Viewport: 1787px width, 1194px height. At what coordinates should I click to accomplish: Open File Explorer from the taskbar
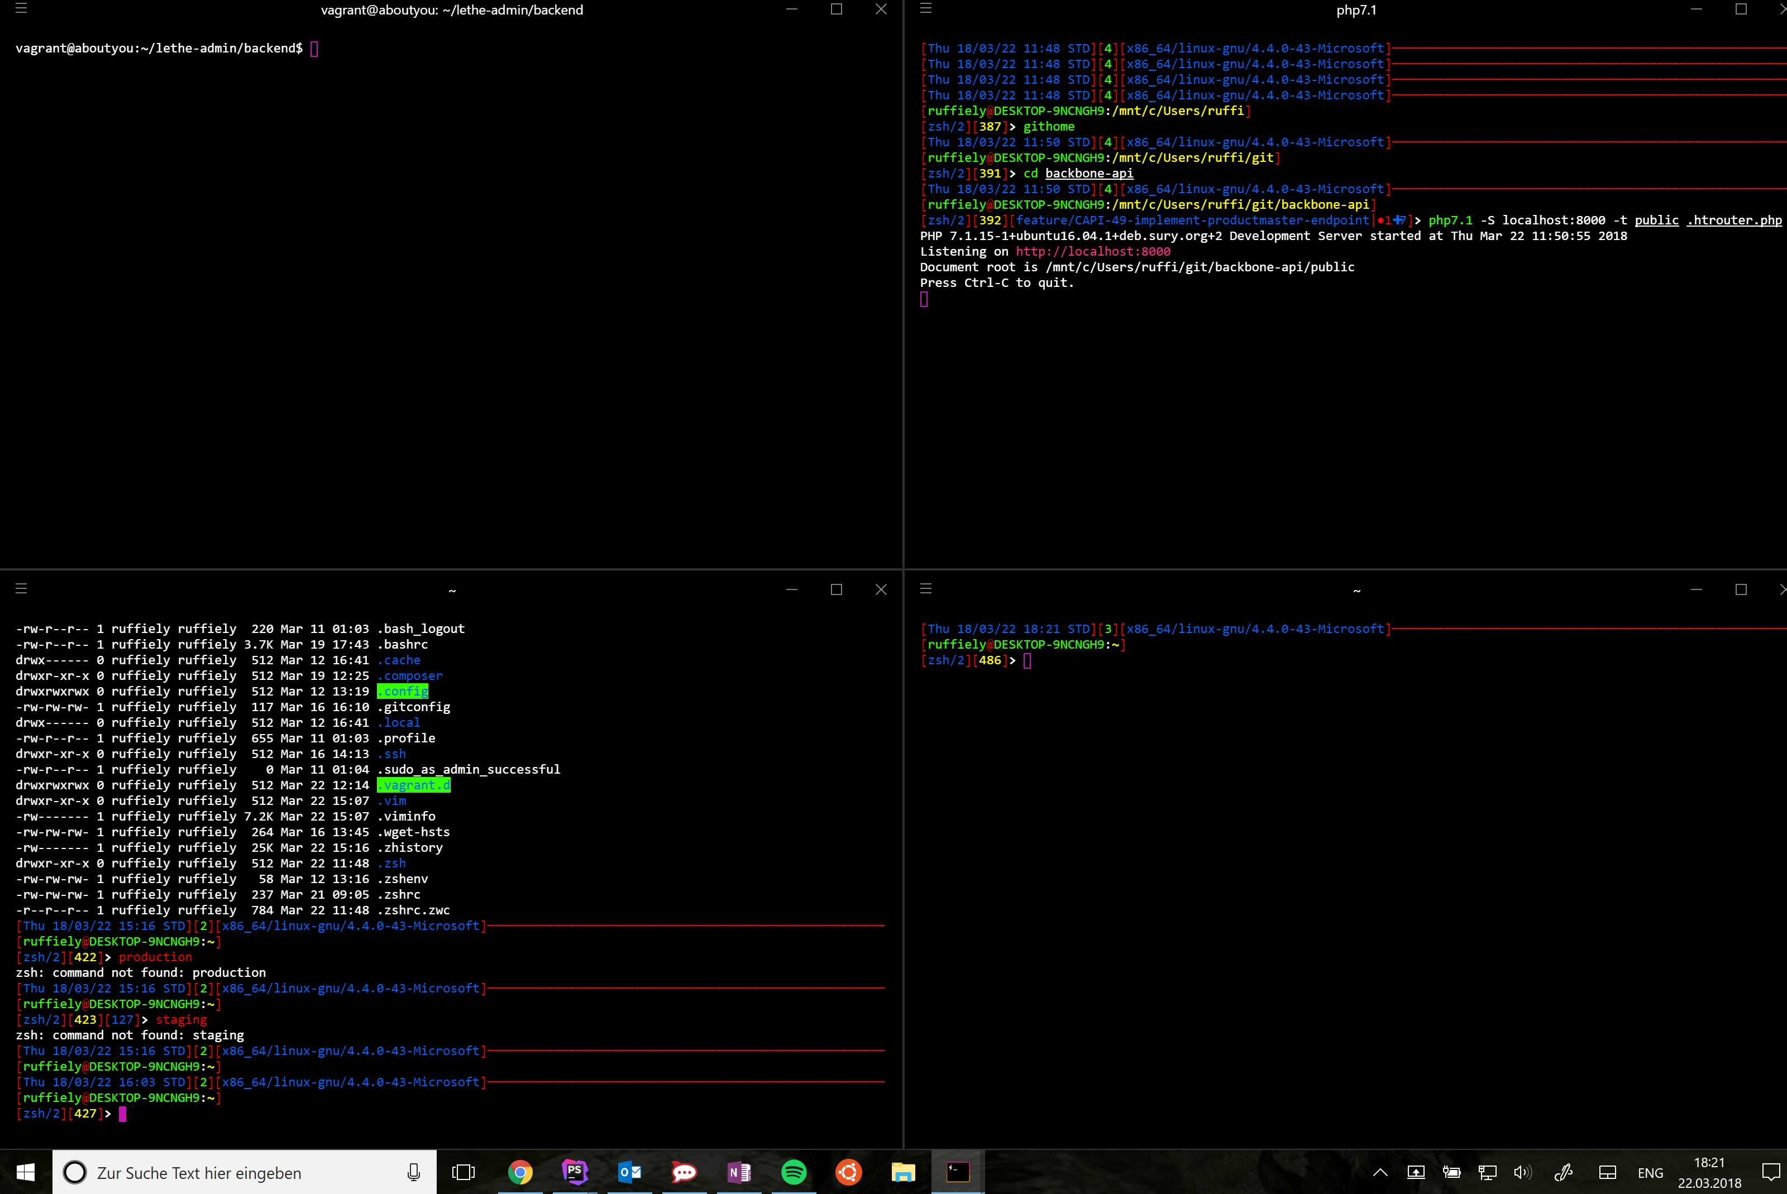click(x=904, y=1172)
